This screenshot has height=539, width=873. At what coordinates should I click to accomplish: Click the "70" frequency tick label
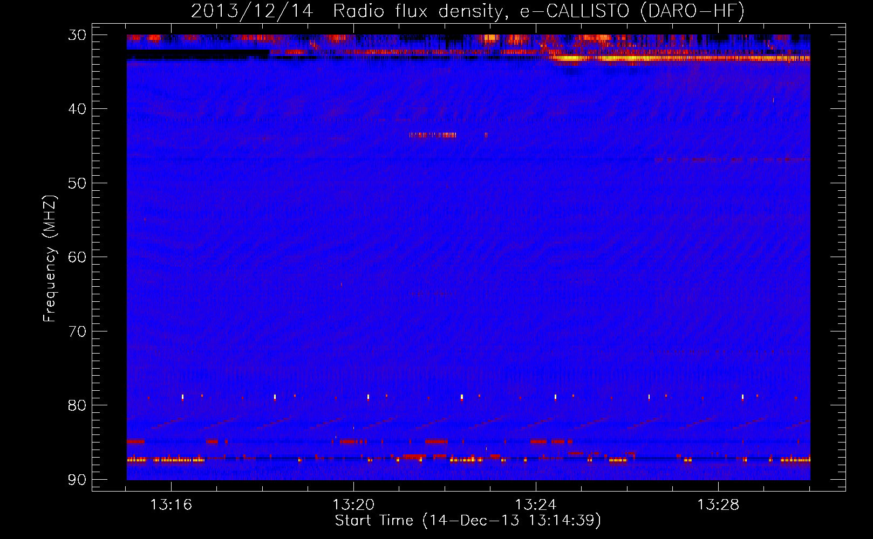(77, 331)
